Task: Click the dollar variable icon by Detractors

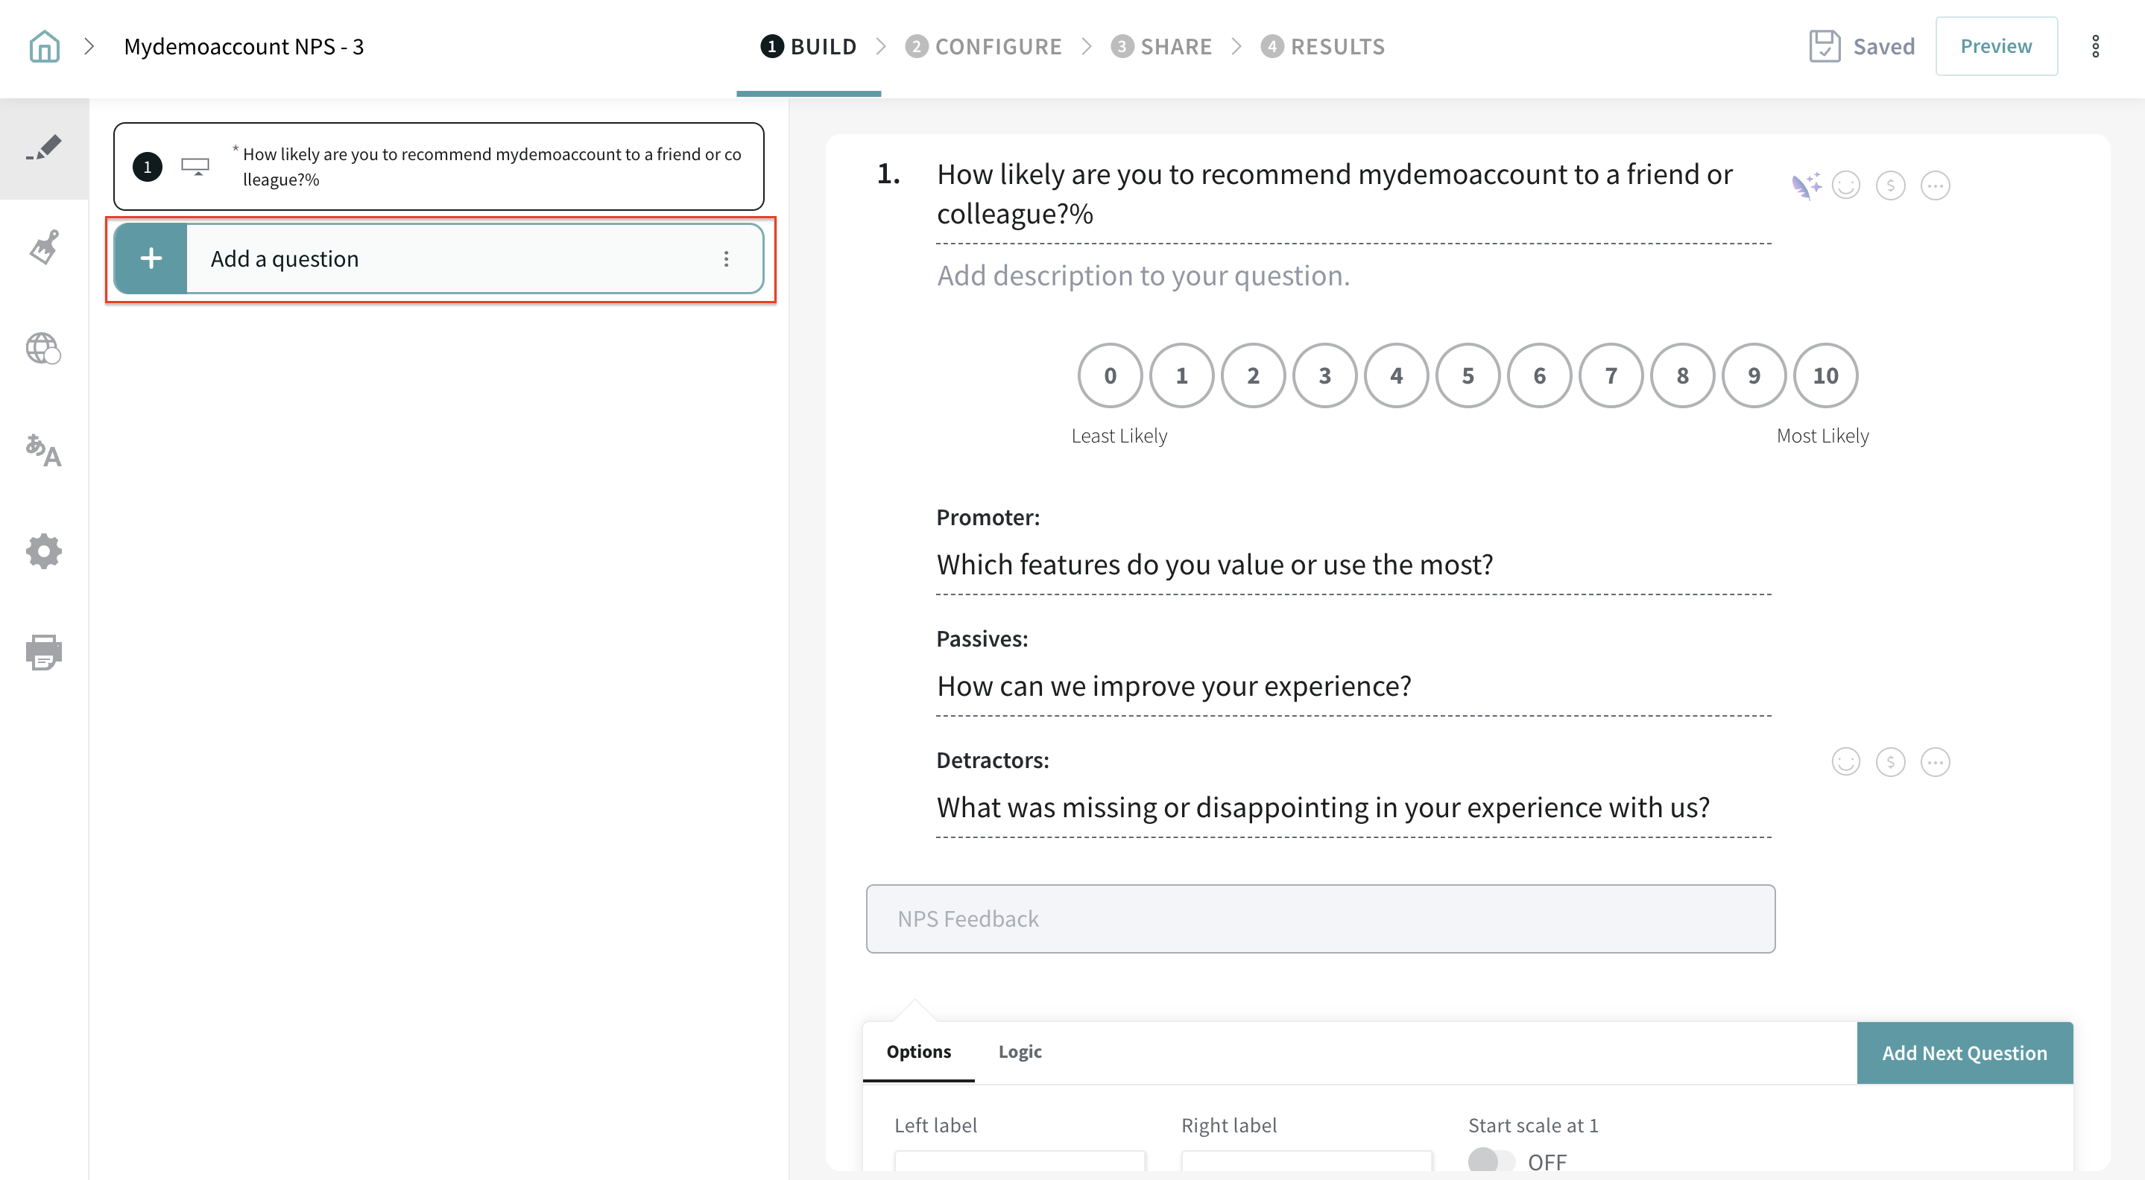Action: coord(1890,761)
